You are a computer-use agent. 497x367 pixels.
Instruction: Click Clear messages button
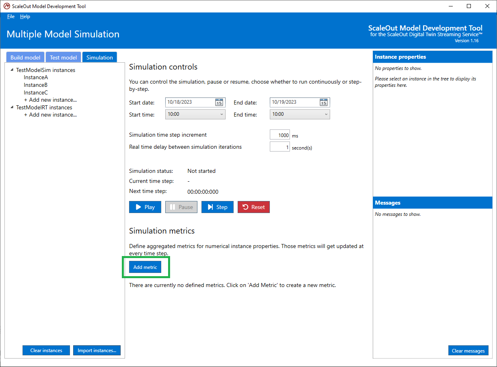(x=468, y=351)
